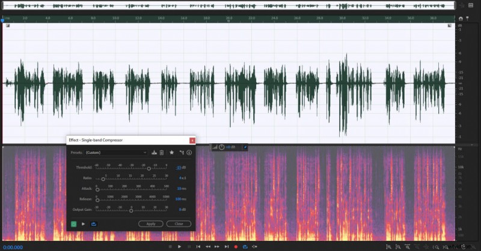Click the marker pin icon beside time ruler

[x=467, y=19]
